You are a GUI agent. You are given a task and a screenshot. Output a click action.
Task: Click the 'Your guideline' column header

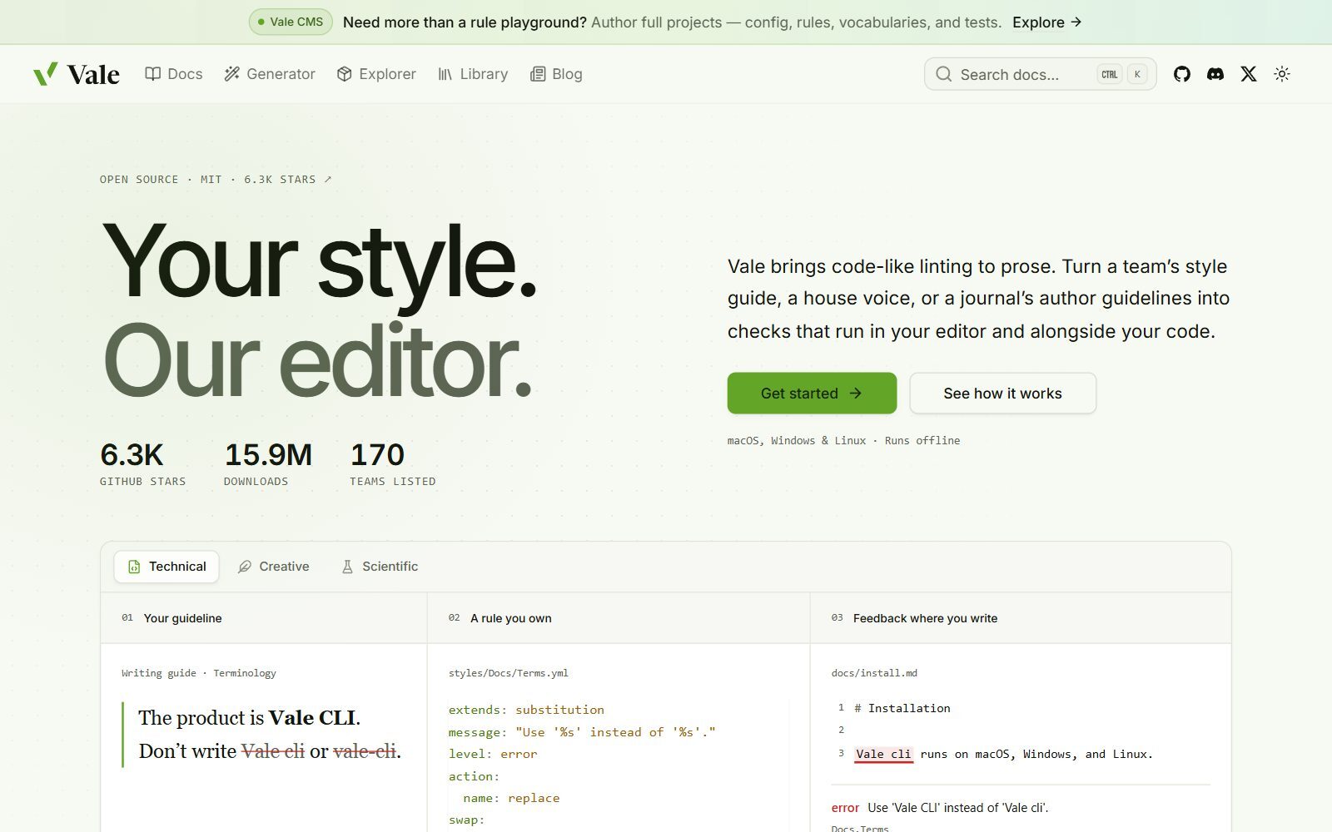pos(182,618)
